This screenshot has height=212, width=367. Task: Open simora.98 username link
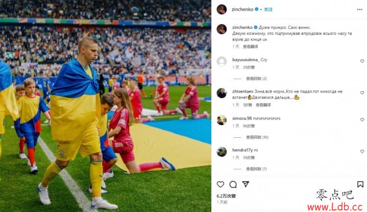(242, 118)
